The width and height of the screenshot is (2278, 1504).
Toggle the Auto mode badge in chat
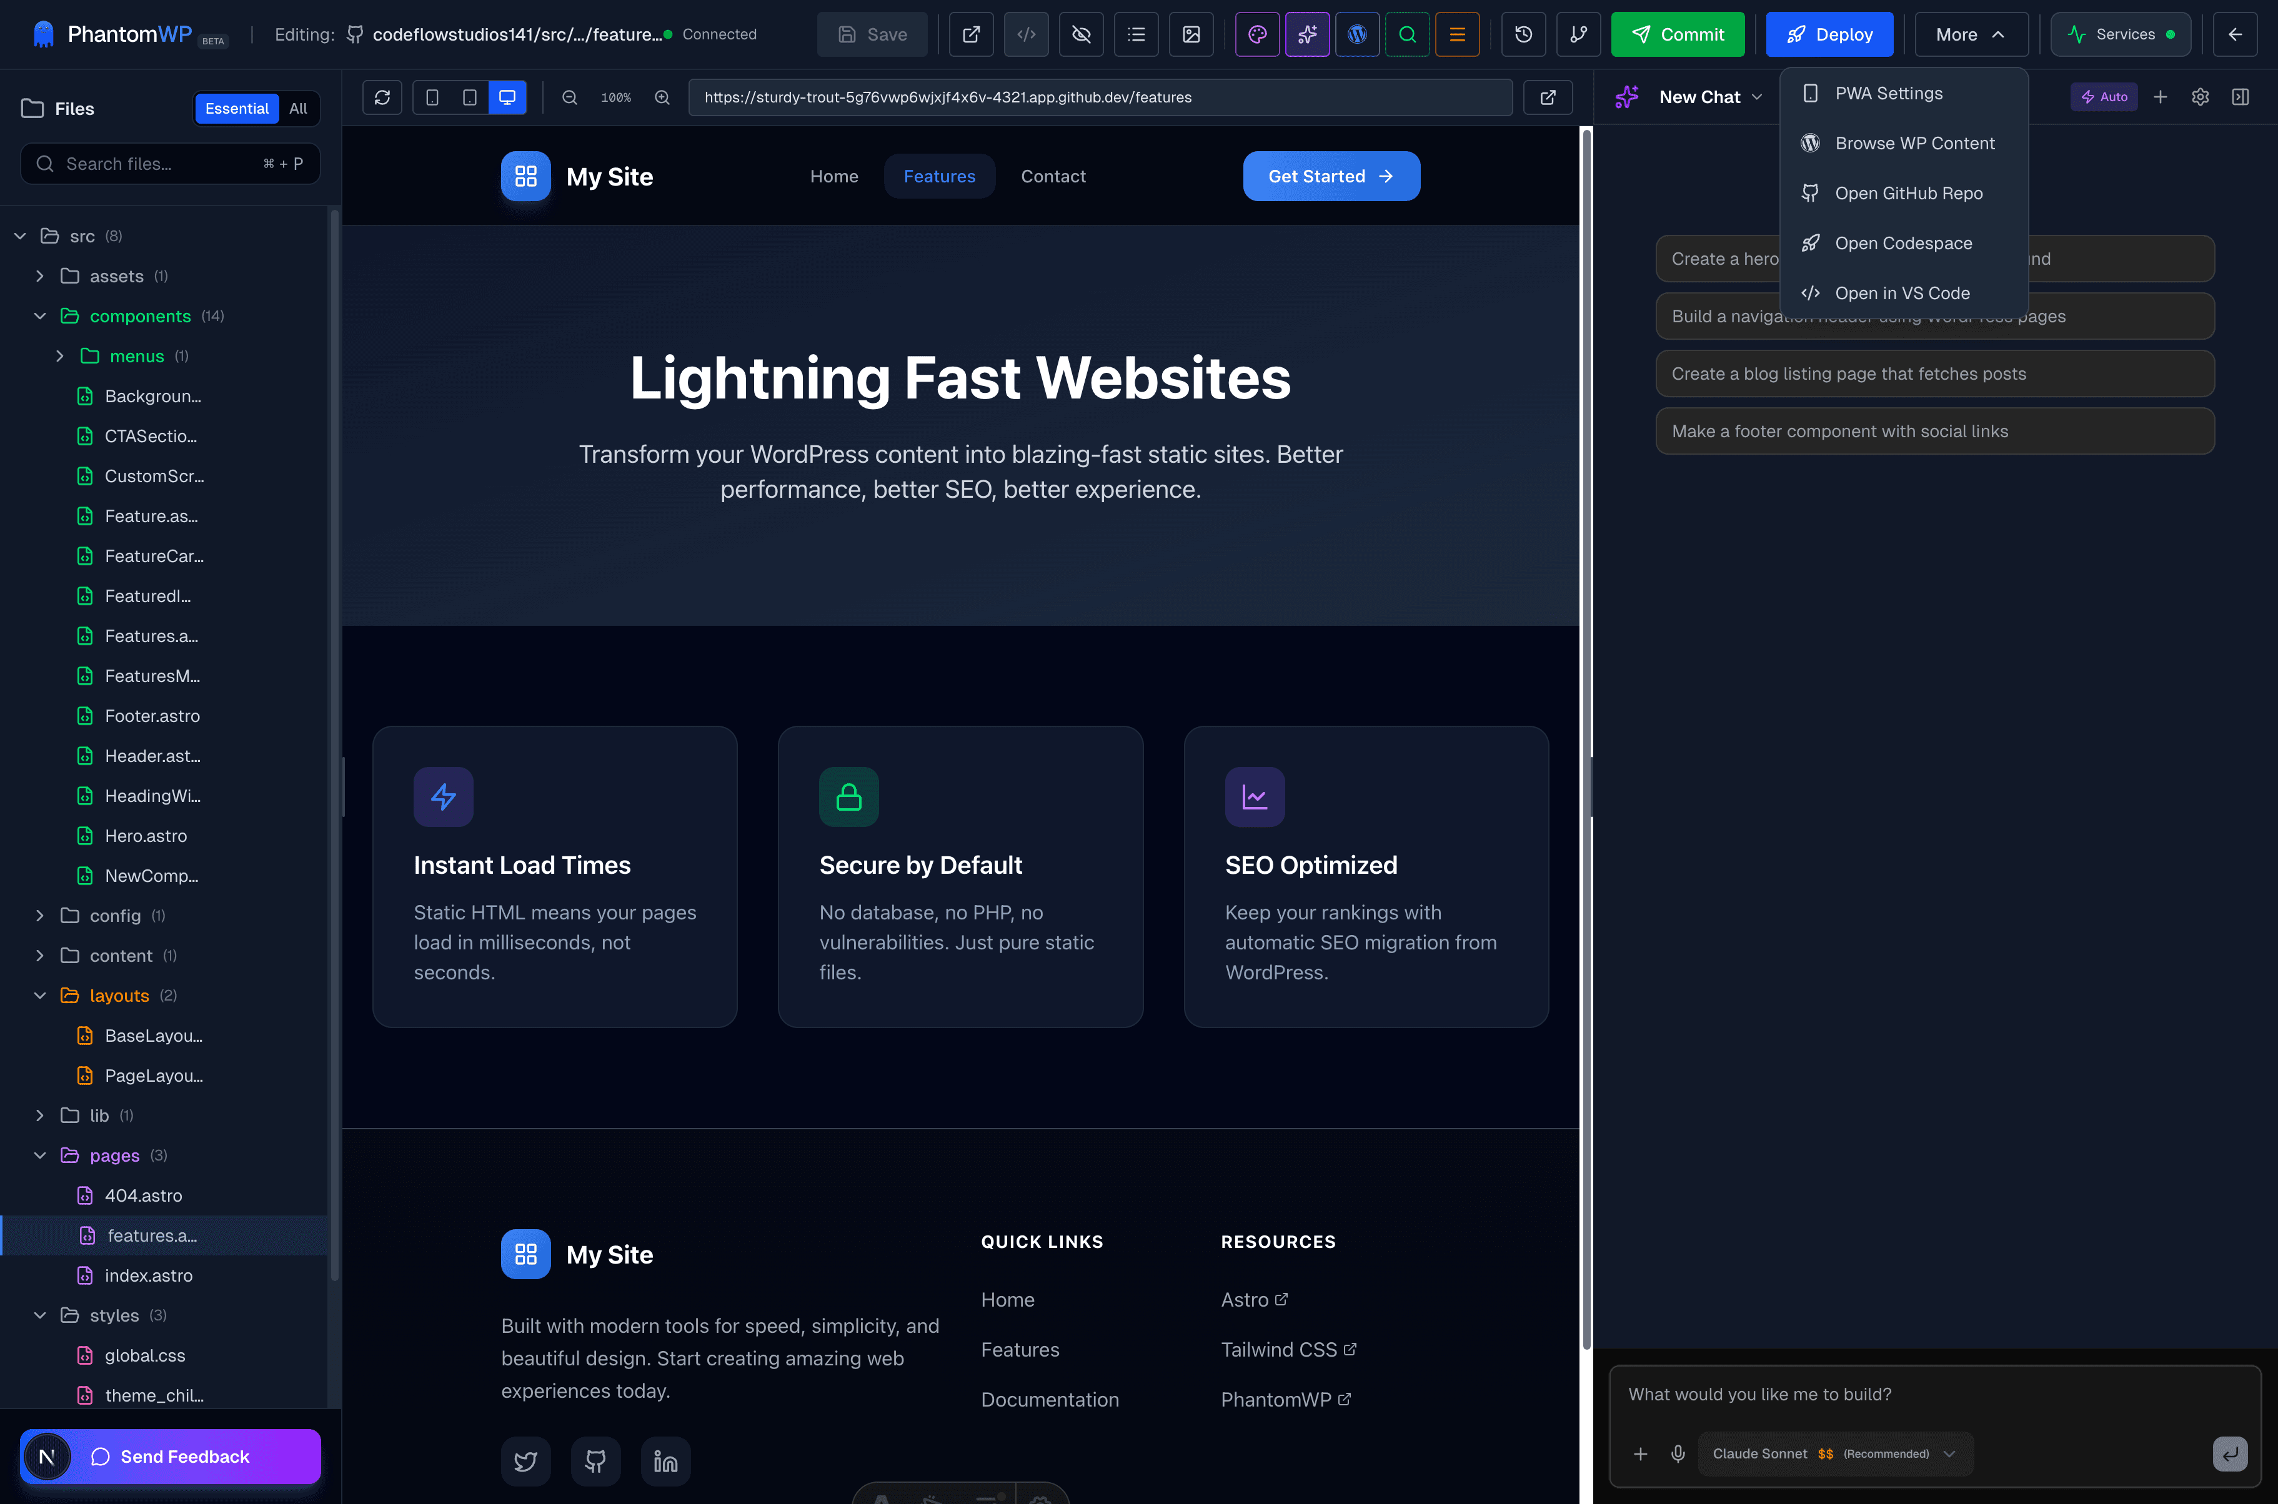coord(2103,97)
